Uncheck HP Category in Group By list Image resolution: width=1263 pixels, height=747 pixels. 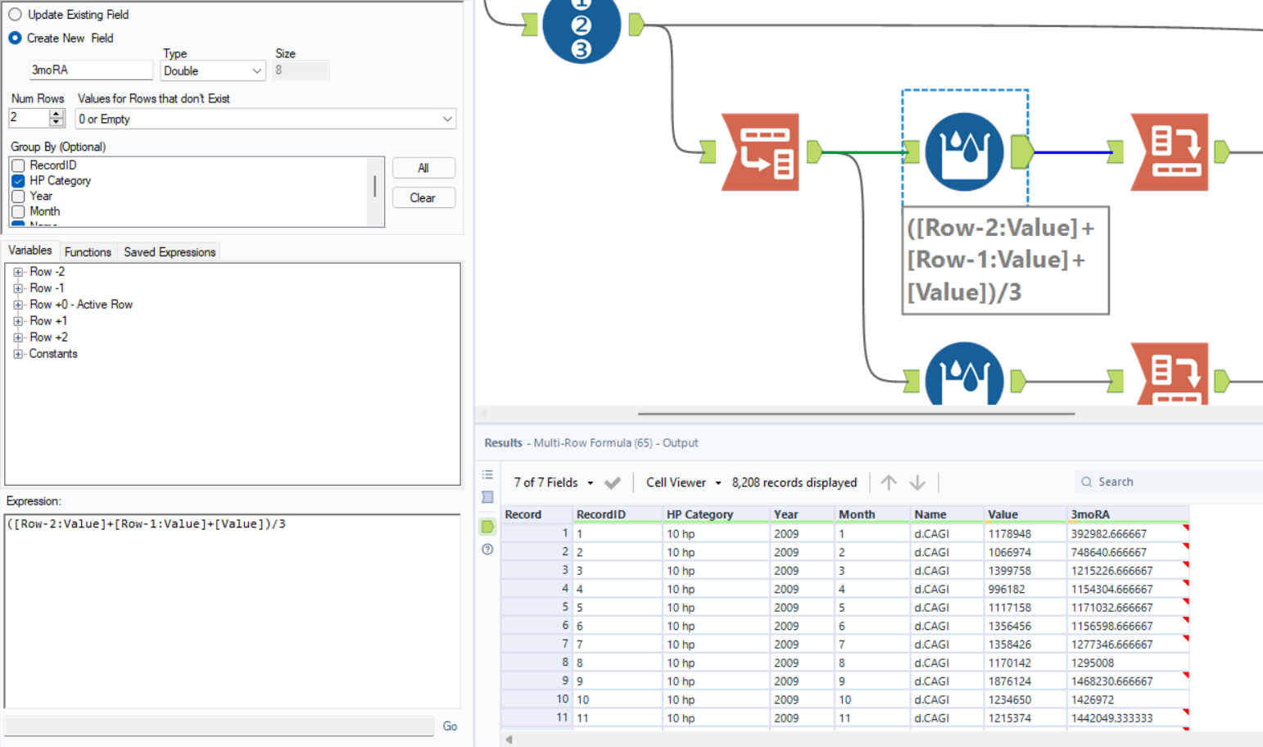tap(18, 181)
